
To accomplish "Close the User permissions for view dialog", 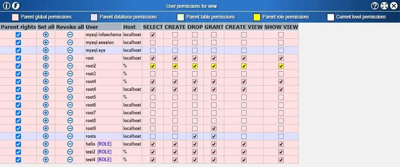I will (x=394, y=6).
